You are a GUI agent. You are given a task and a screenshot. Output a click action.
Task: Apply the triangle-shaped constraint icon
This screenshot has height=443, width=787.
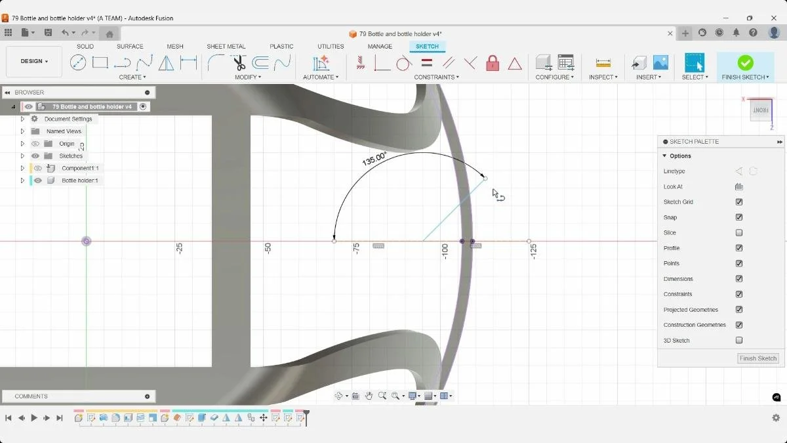[x=515, y=63]
